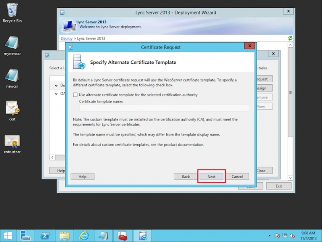The height and width of the screenshot is (242, 322).
Task: Open Internet Explorer from the taskbar
Action: pyautogui.click(x=84, y=236)
